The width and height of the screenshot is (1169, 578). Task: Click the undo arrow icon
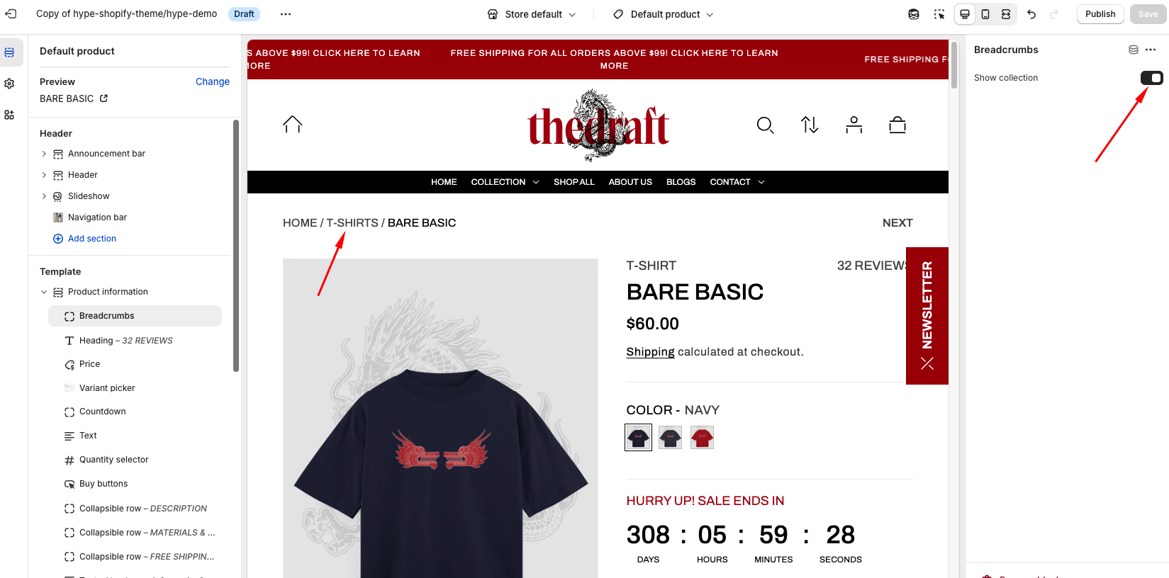pos(1031,14)
